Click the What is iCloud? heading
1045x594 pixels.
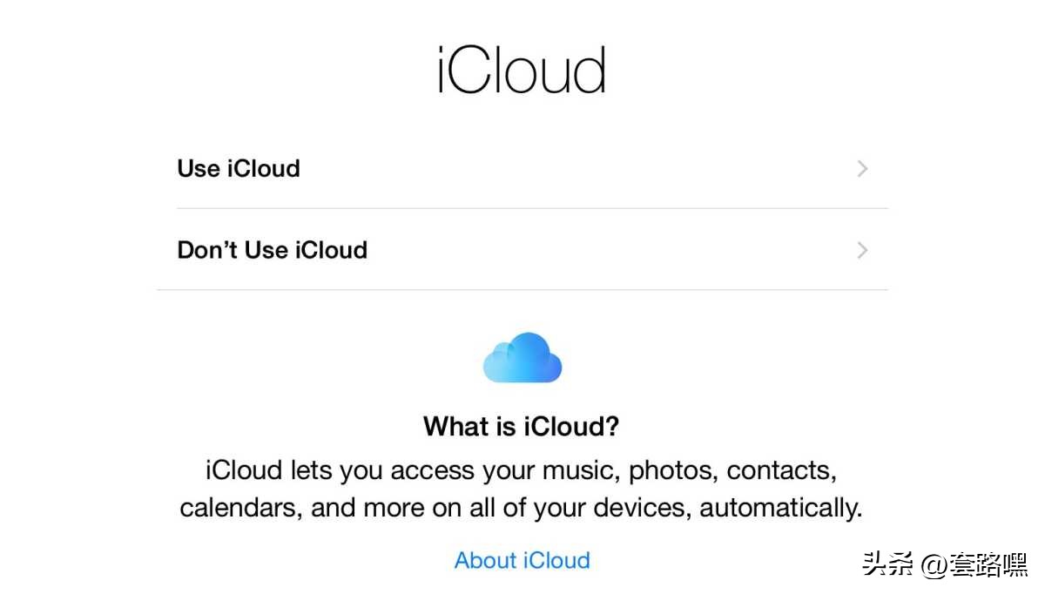[x=521, y=427]
